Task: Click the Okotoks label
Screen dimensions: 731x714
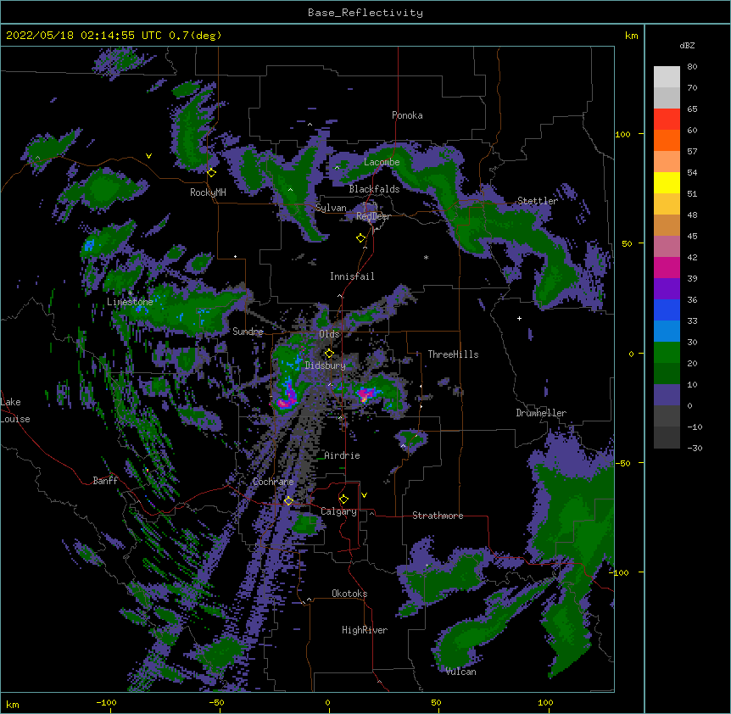Action: click(x=349, y=594)
